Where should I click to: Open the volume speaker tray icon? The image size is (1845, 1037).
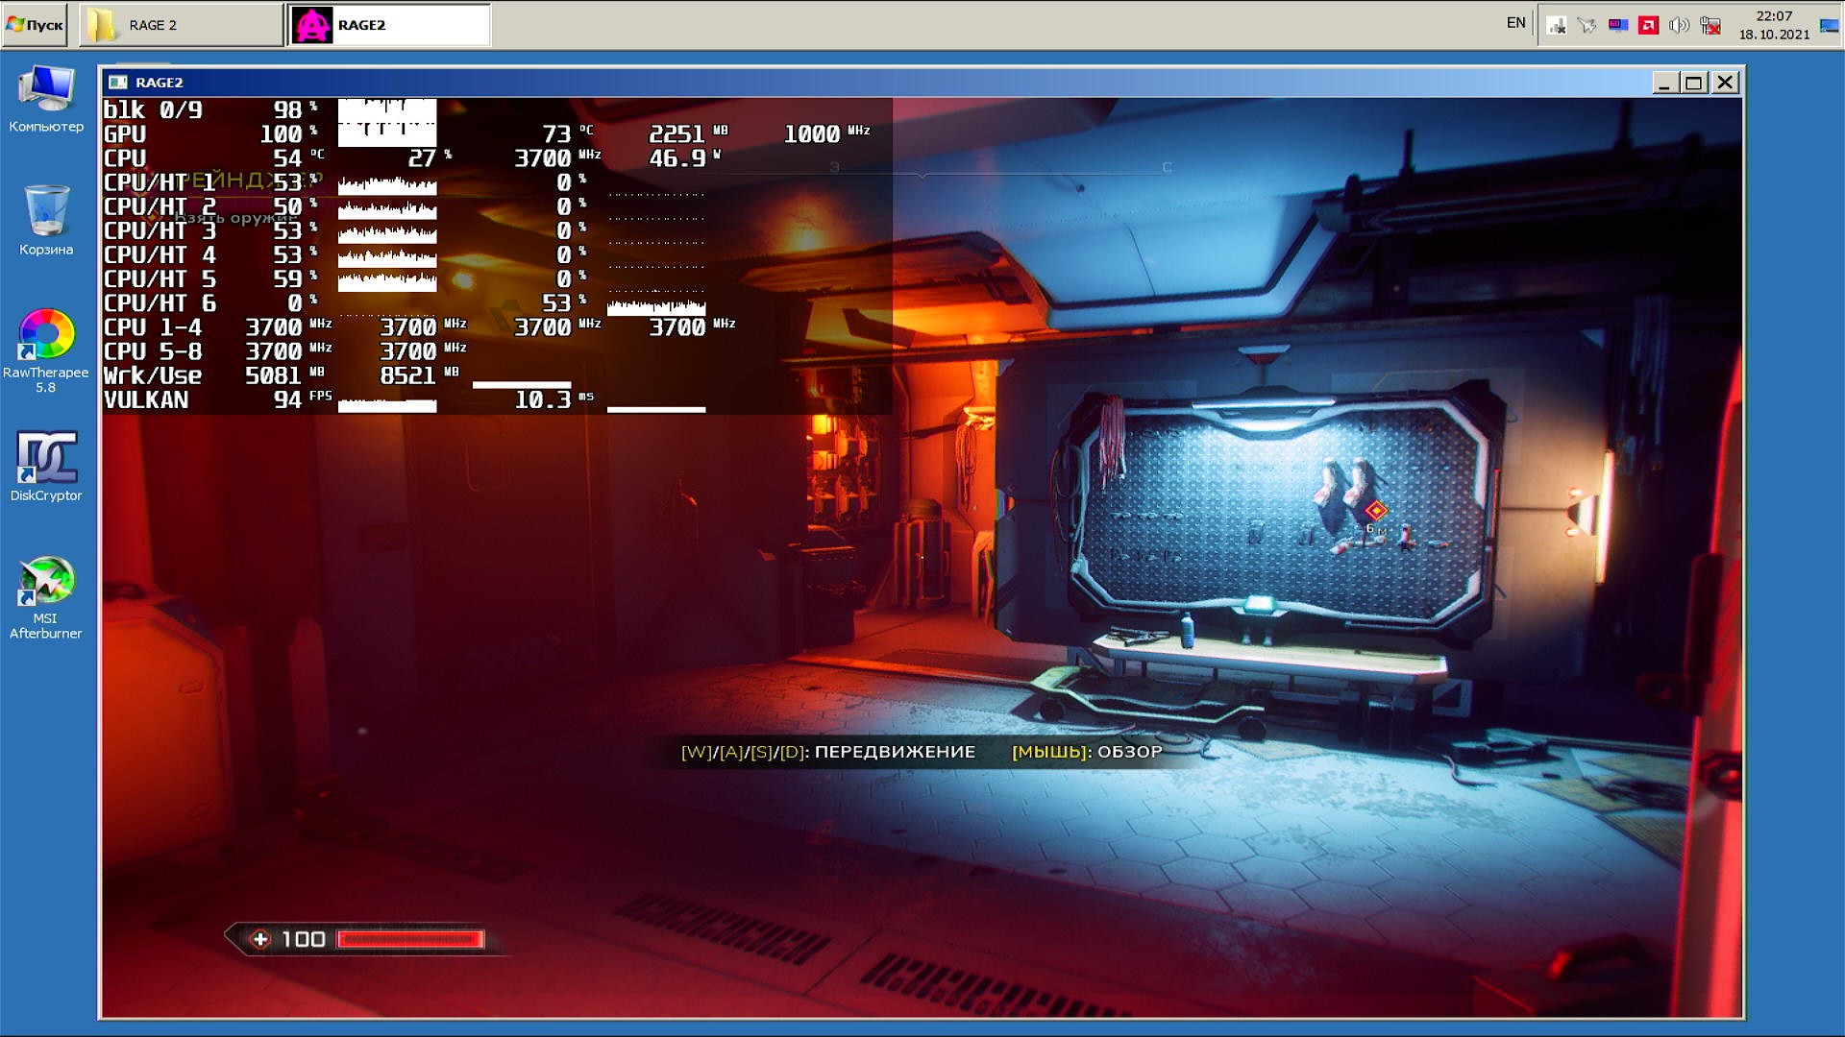(1679, 26)
